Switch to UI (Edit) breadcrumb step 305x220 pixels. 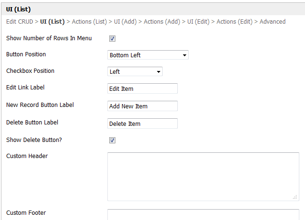pos(199,22)
